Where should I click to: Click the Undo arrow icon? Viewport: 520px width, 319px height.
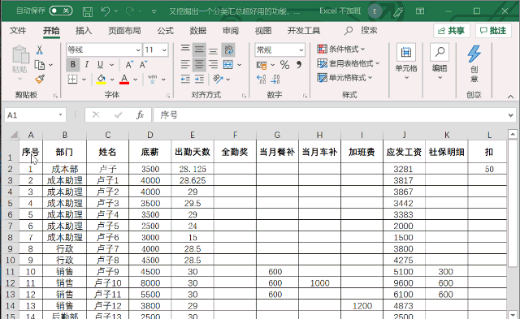106,11
